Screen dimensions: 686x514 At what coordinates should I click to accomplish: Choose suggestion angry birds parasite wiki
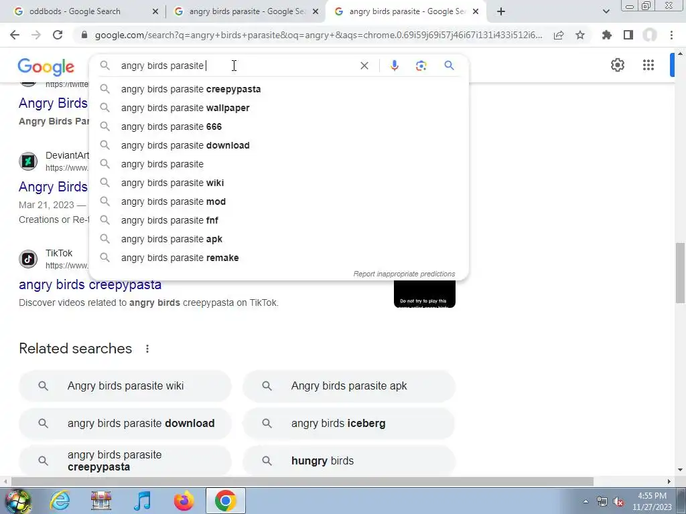click(279, 183)
